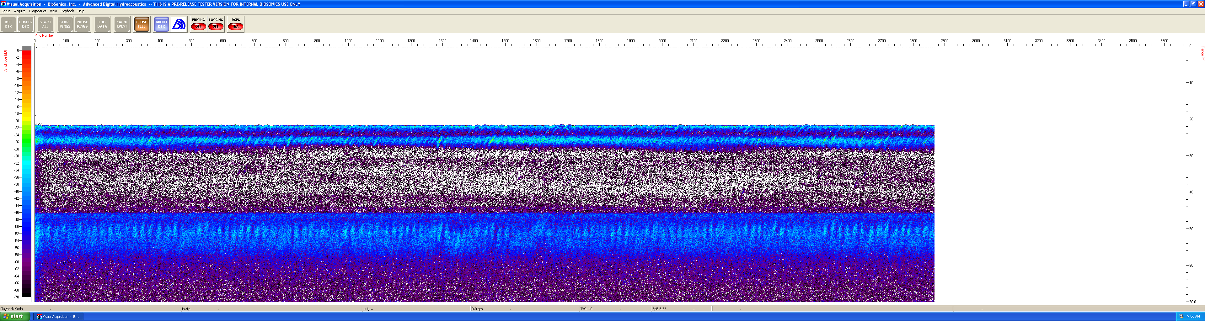The height and width of the screenshot is (321, 1205).
Task: Click 'SpB:5.3°' status bar entry
Action: [x=659, y=309]
